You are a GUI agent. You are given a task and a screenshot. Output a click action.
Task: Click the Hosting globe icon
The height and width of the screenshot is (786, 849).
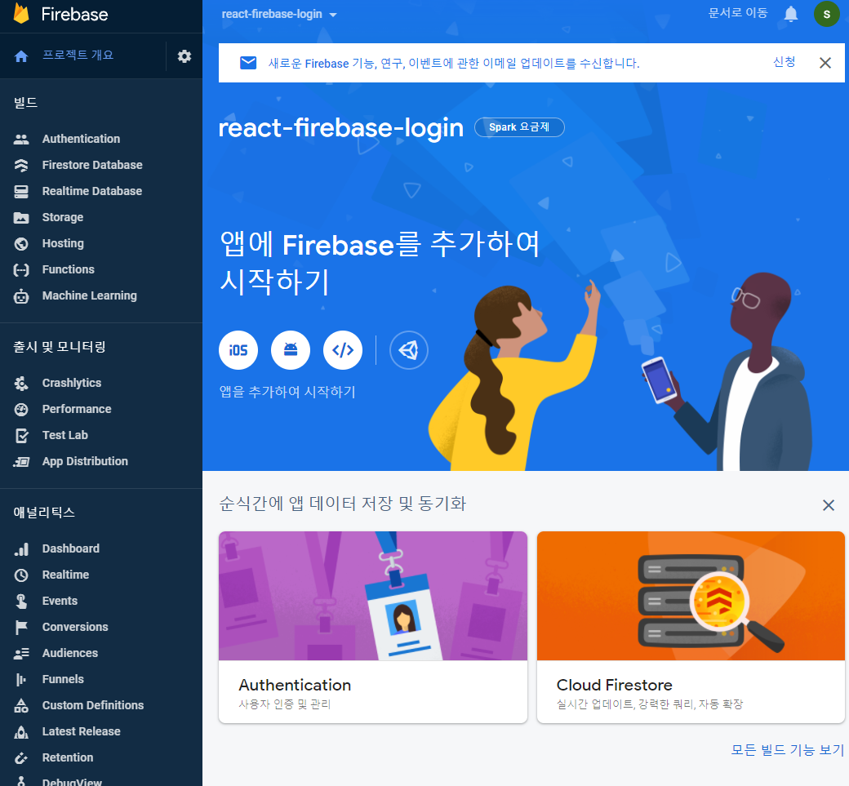(21, 243)
